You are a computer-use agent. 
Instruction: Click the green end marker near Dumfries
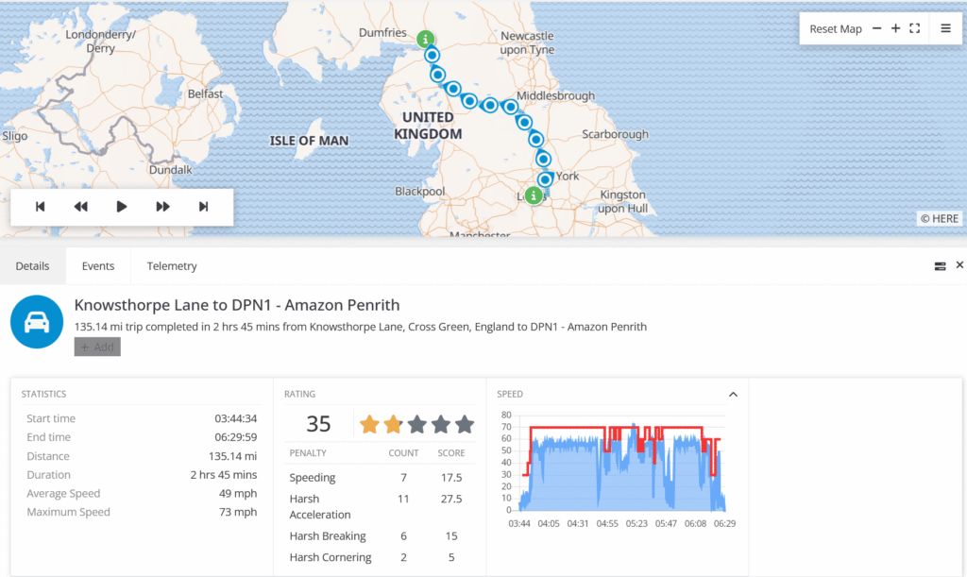point(426,40)
